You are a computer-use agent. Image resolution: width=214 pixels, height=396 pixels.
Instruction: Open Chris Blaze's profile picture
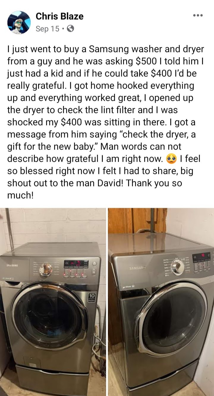coord(19,22)
